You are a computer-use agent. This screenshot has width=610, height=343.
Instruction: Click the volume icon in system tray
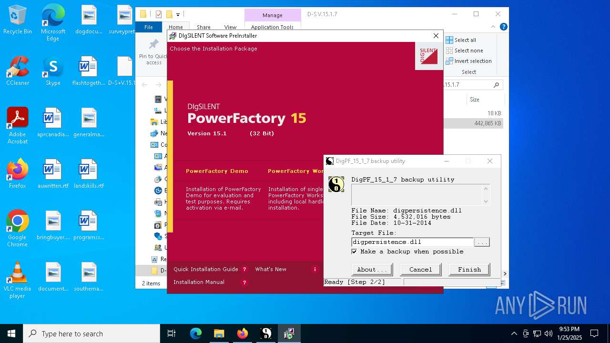[x=549, y=333]
